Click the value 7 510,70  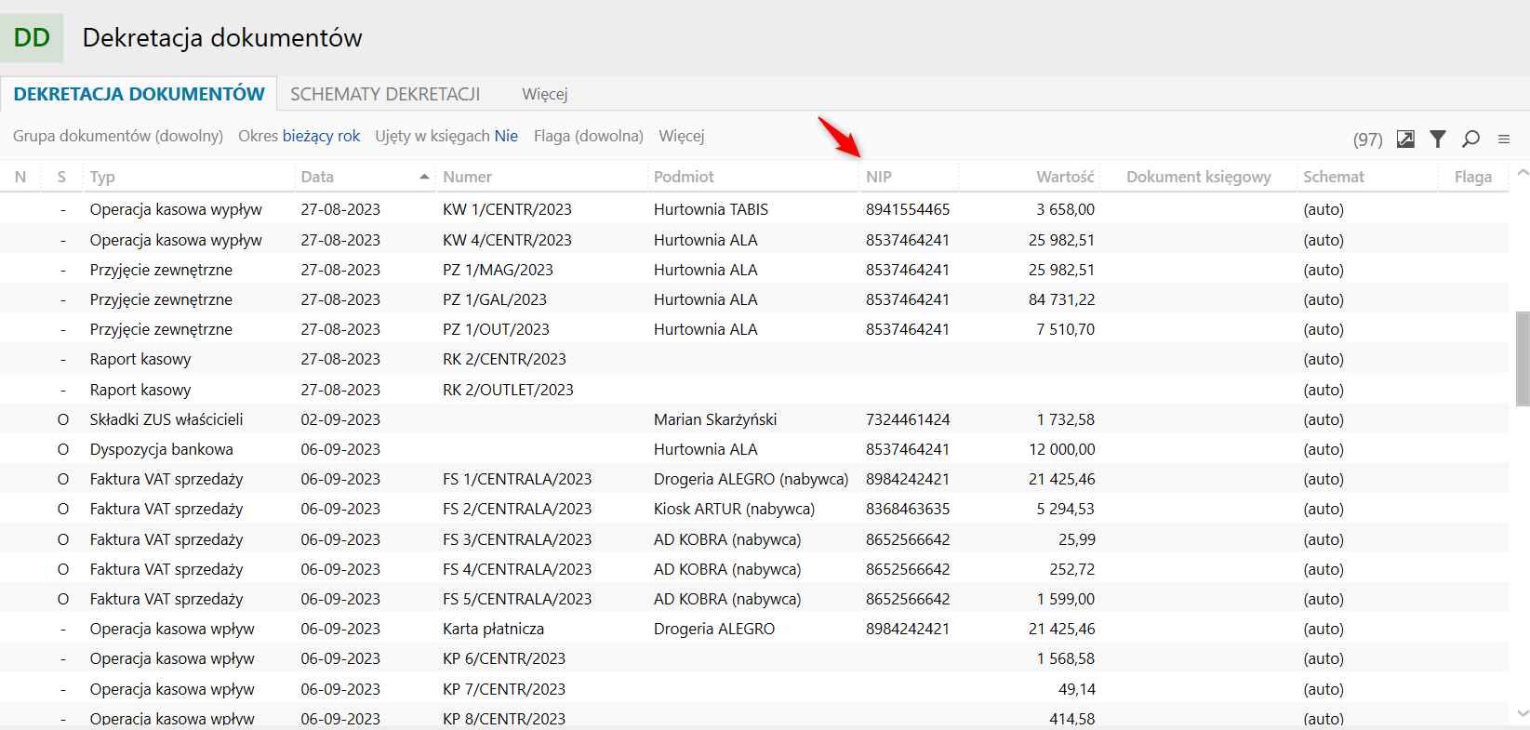click(x=1065, y=329)
